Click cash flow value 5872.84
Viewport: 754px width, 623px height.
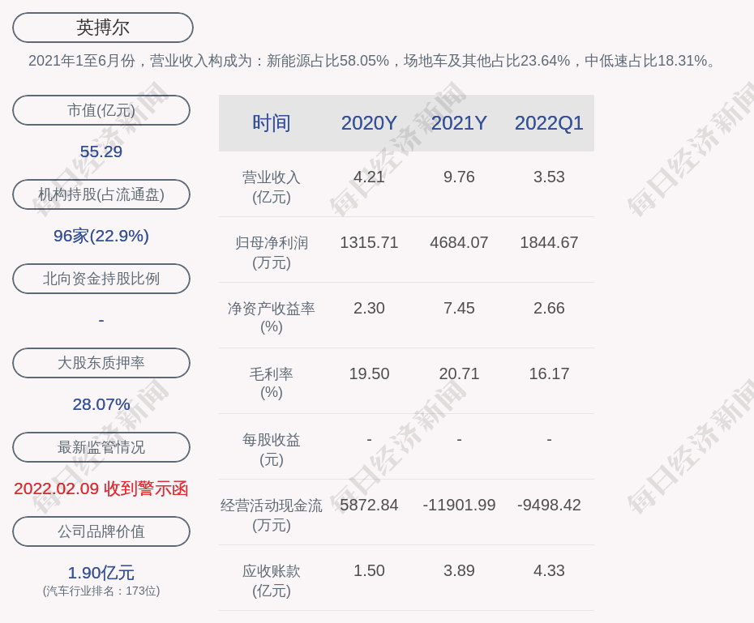click(369, 505)
